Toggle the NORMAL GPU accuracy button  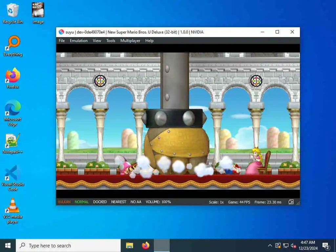click(x=82, y=202)
